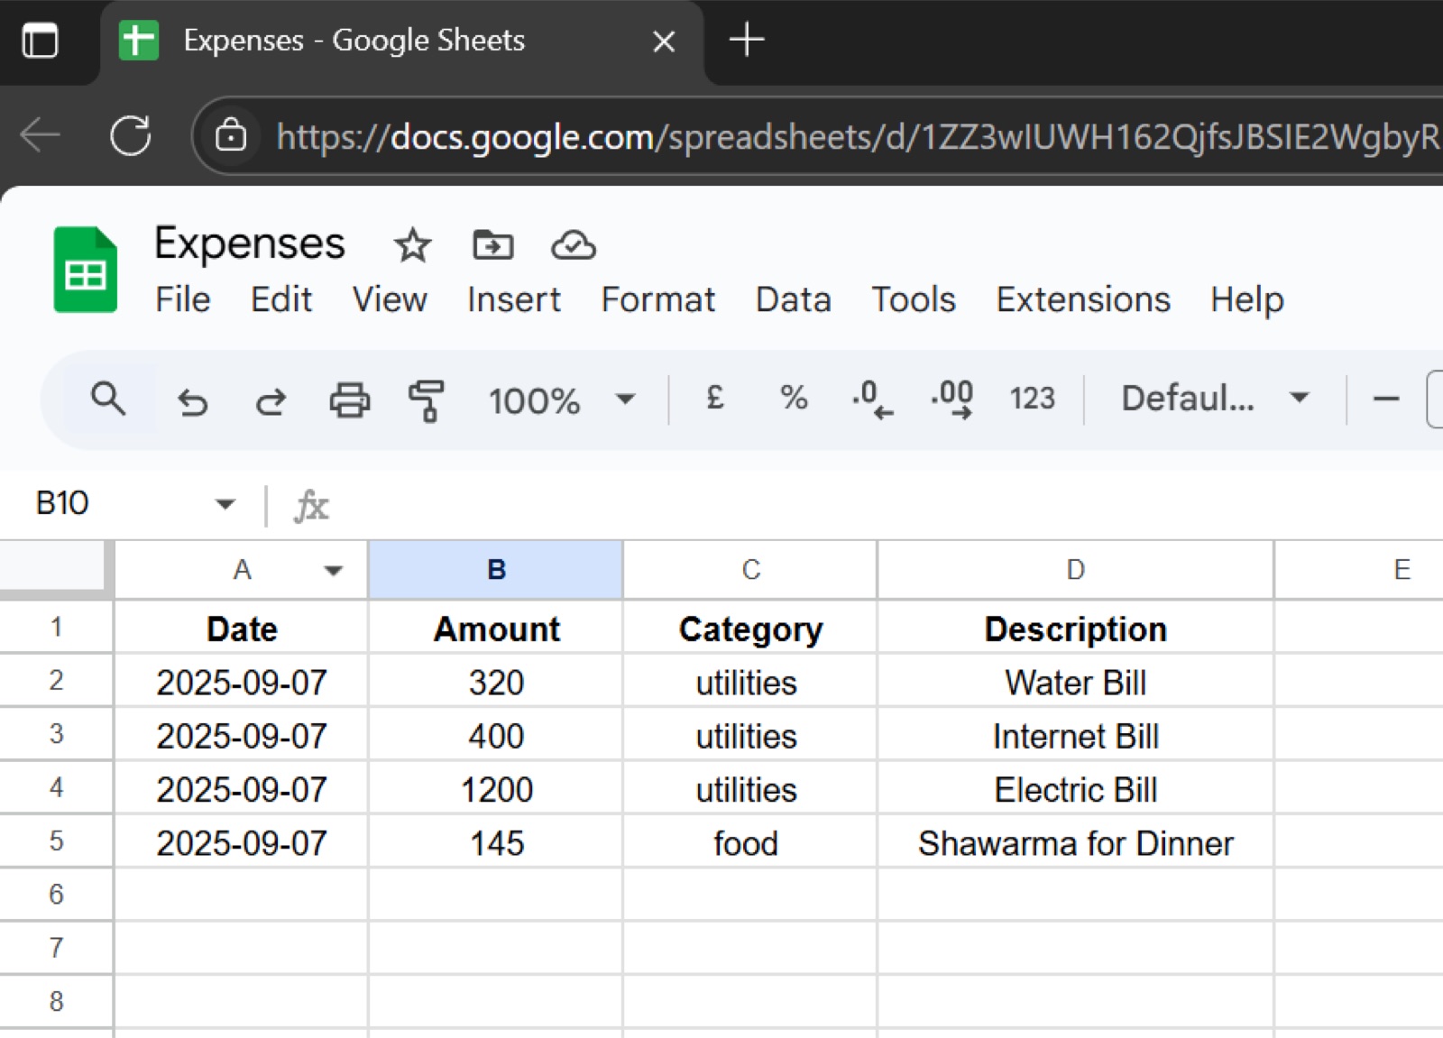This screenshot has width=1443, height=1038.
Task: Select the cell containing 1200
Action: pos(496,789)
